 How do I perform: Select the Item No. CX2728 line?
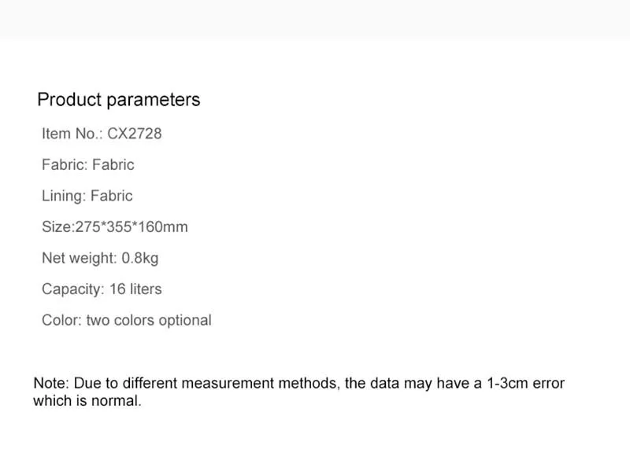point(102,134)
